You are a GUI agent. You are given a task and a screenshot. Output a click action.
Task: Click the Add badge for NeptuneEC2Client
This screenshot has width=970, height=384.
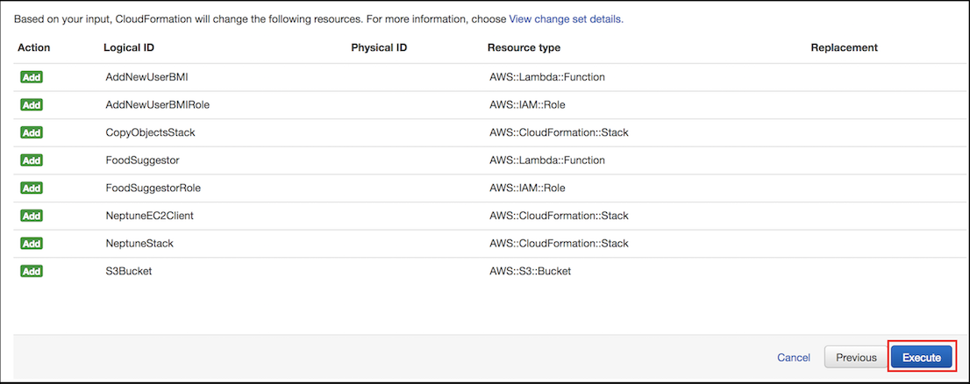(32, 216)
